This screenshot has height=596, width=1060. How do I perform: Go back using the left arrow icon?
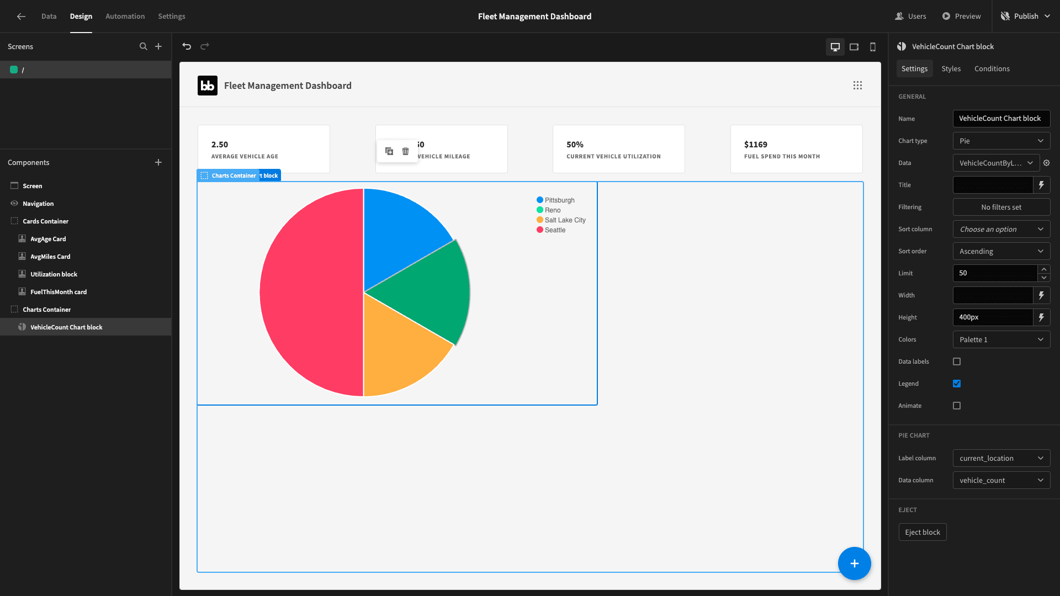tap(21, 17)
